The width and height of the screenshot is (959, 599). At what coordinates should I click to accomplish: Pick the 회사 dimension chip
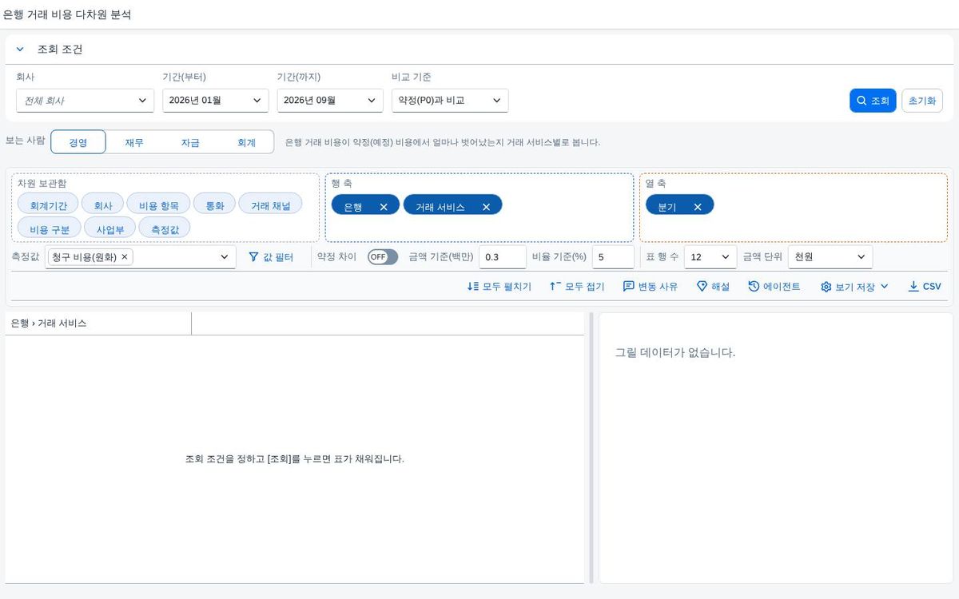103,205
